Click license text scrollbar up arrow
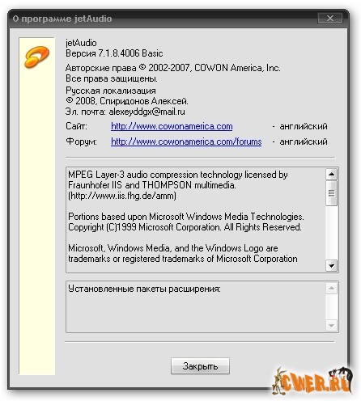The width and height of the screenshot is (361, 401). [x=331, y=175]
